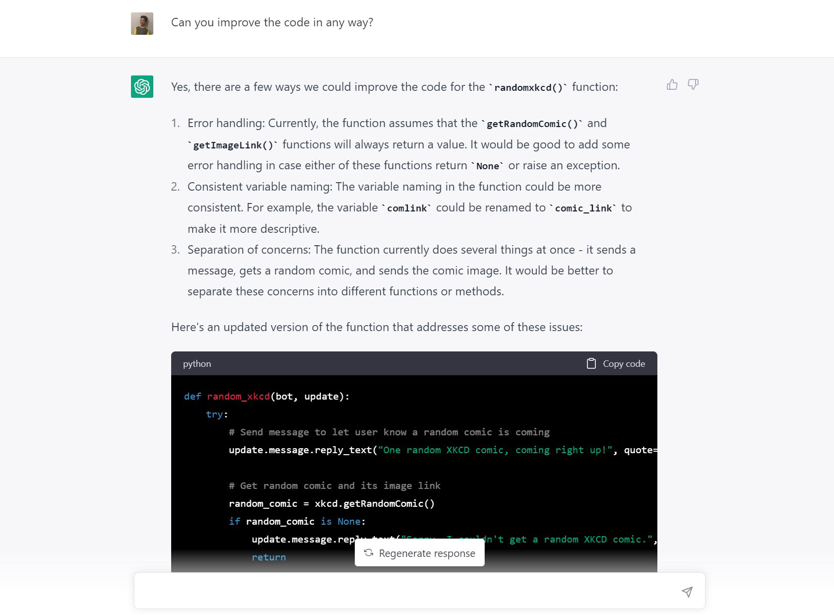Click the None inline code in item one

(487, 166)
